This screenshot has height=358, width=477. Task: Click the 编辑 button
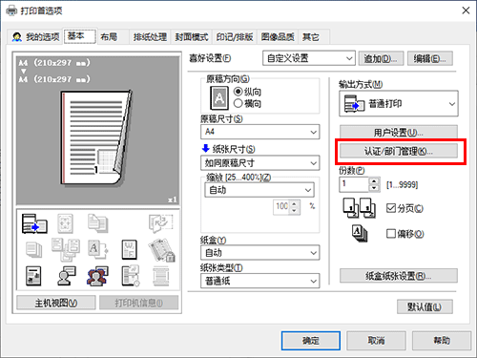[430, 58]
